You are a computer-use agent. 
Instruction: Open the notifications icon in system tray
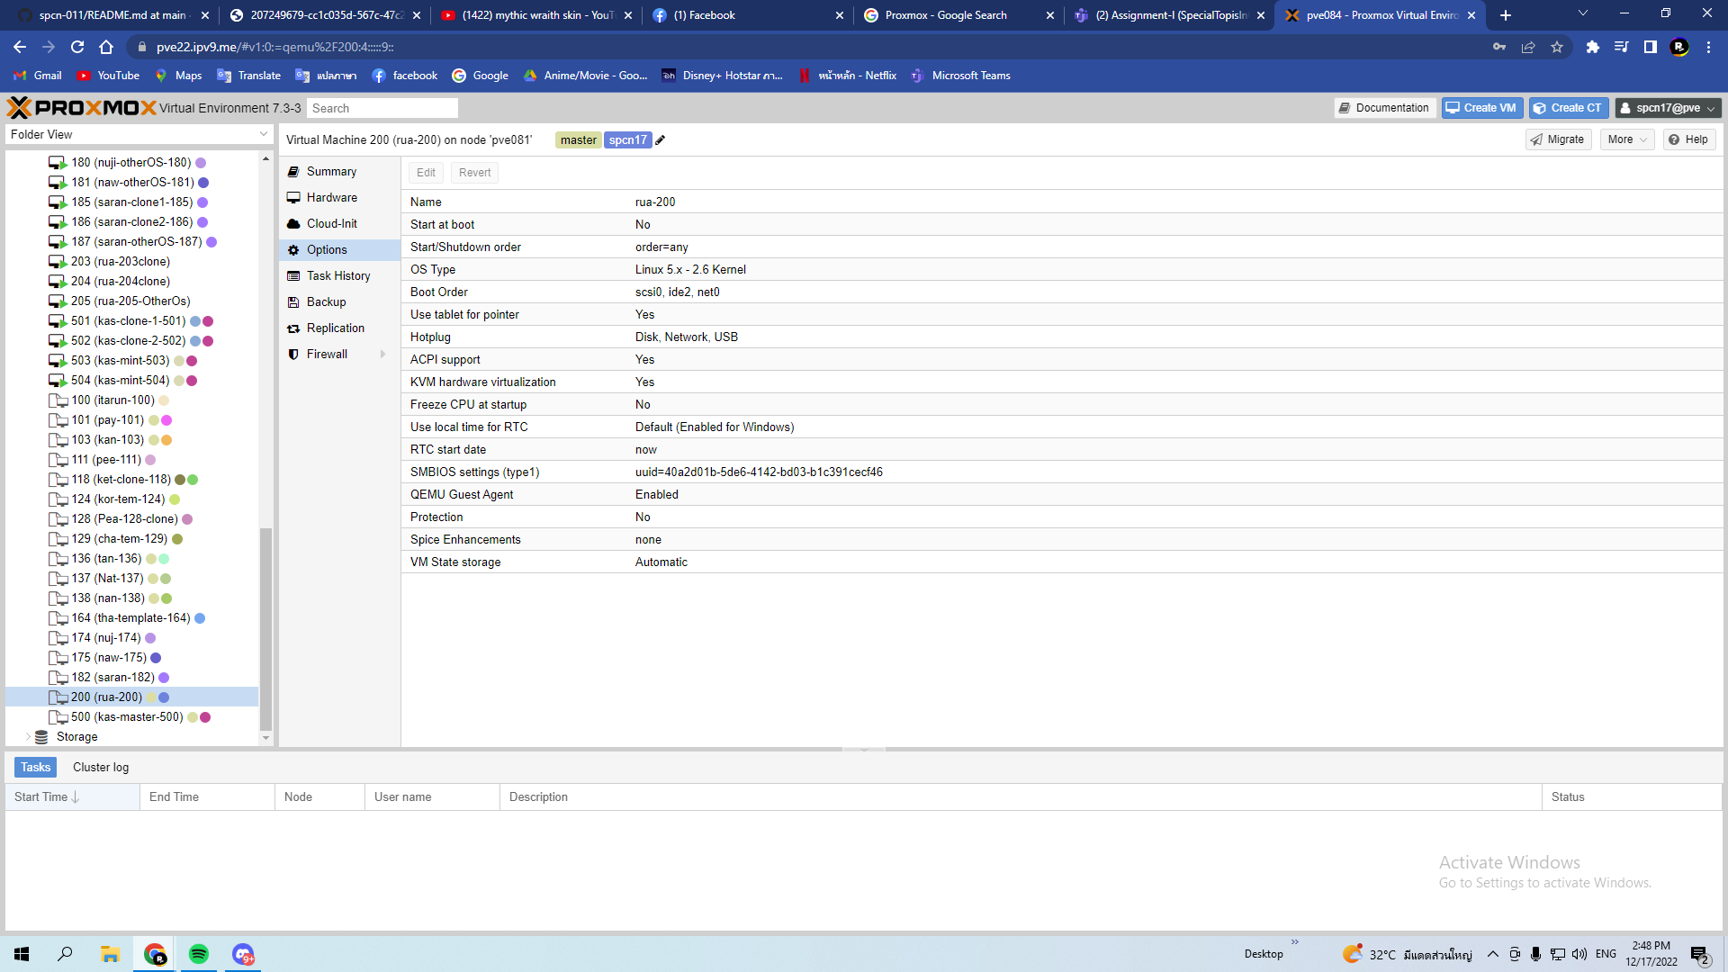tap(1700, 955)
